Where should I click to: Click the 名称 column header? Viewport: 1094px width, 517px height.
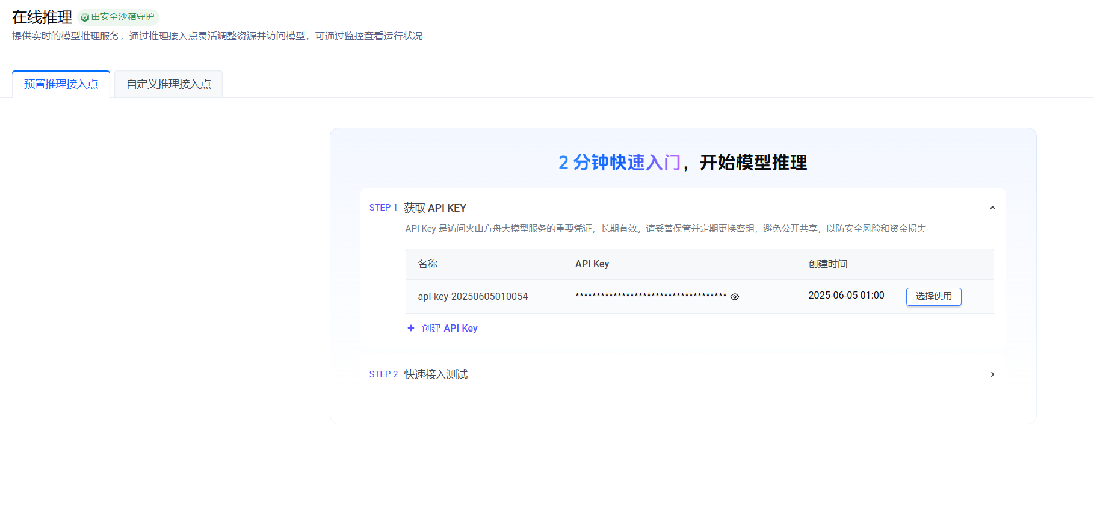pyautogui.click(x=427, y=264)
